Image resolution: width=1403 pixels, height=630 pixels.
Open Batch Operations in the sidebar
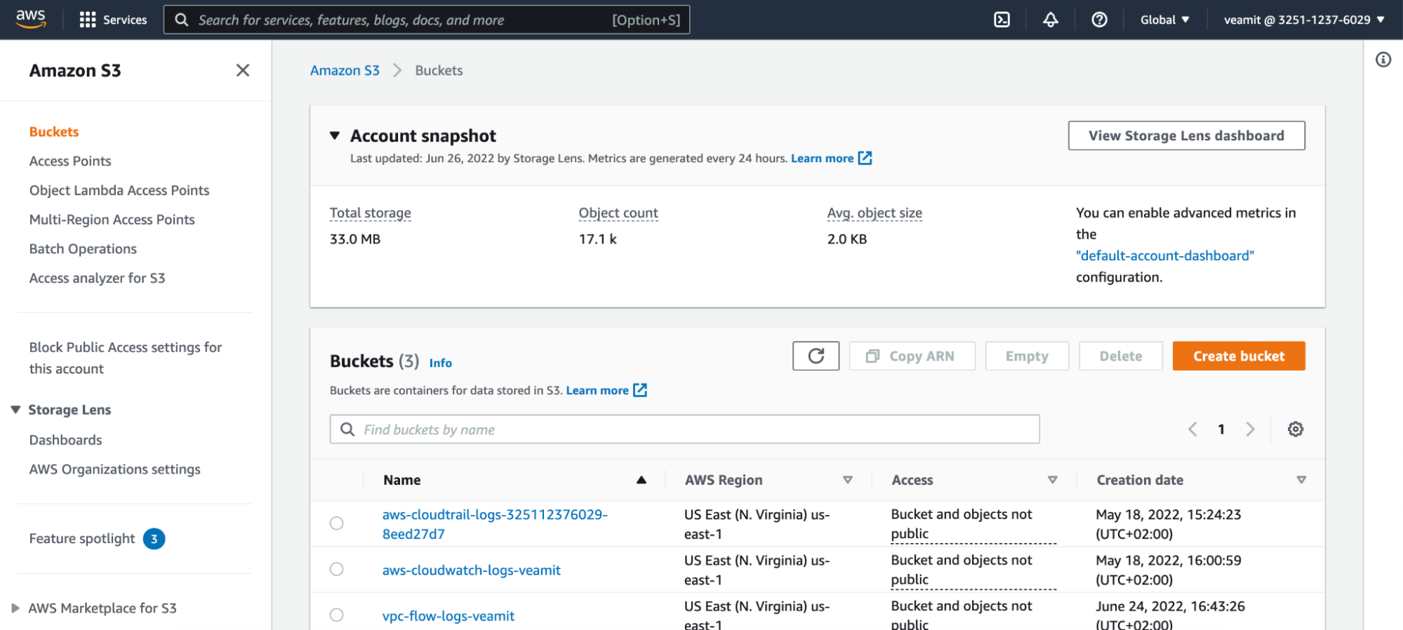[x=83, y=248]
